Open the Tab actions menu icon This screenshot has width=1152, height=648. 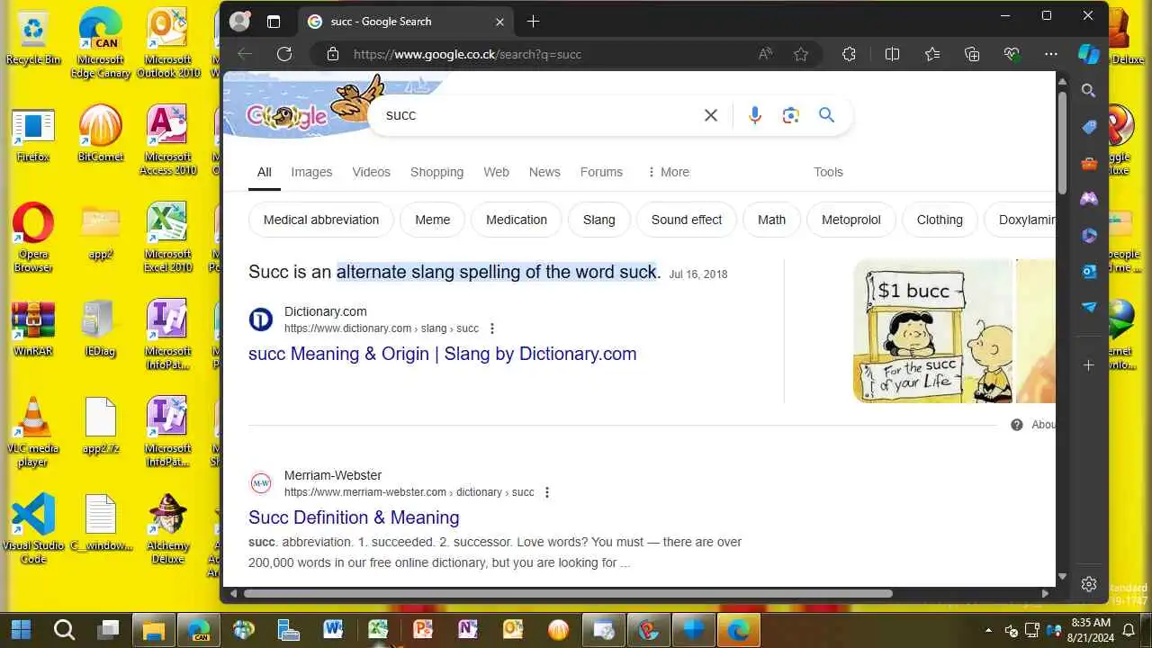coord(274,22)
